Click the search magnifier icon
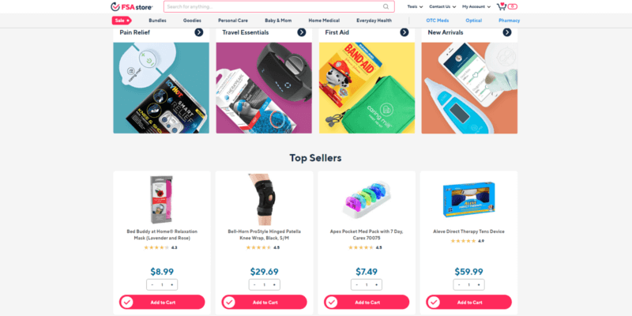Image resolution: width=632 pixels, height=316 pixels. point(386,6)
